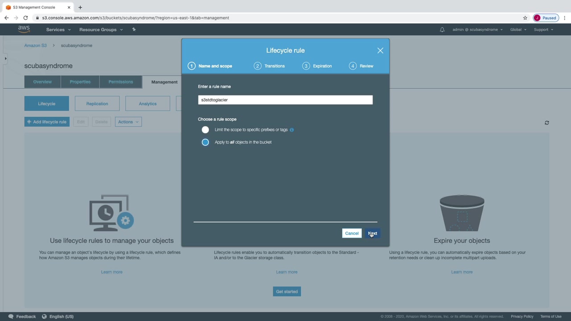Go to the Transitions step

tap(269, 66)
